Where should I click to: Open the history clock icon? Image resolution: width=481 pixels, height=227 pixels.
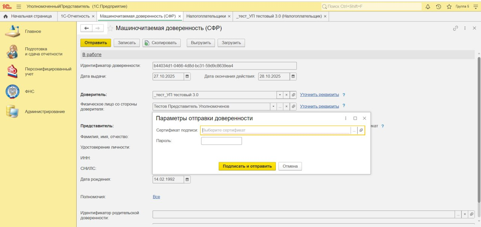click(438, 6)
